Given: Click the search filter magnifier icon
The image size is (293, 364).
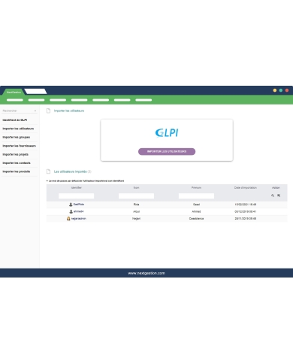Looking at the screenshot, I should click(273, 196).
